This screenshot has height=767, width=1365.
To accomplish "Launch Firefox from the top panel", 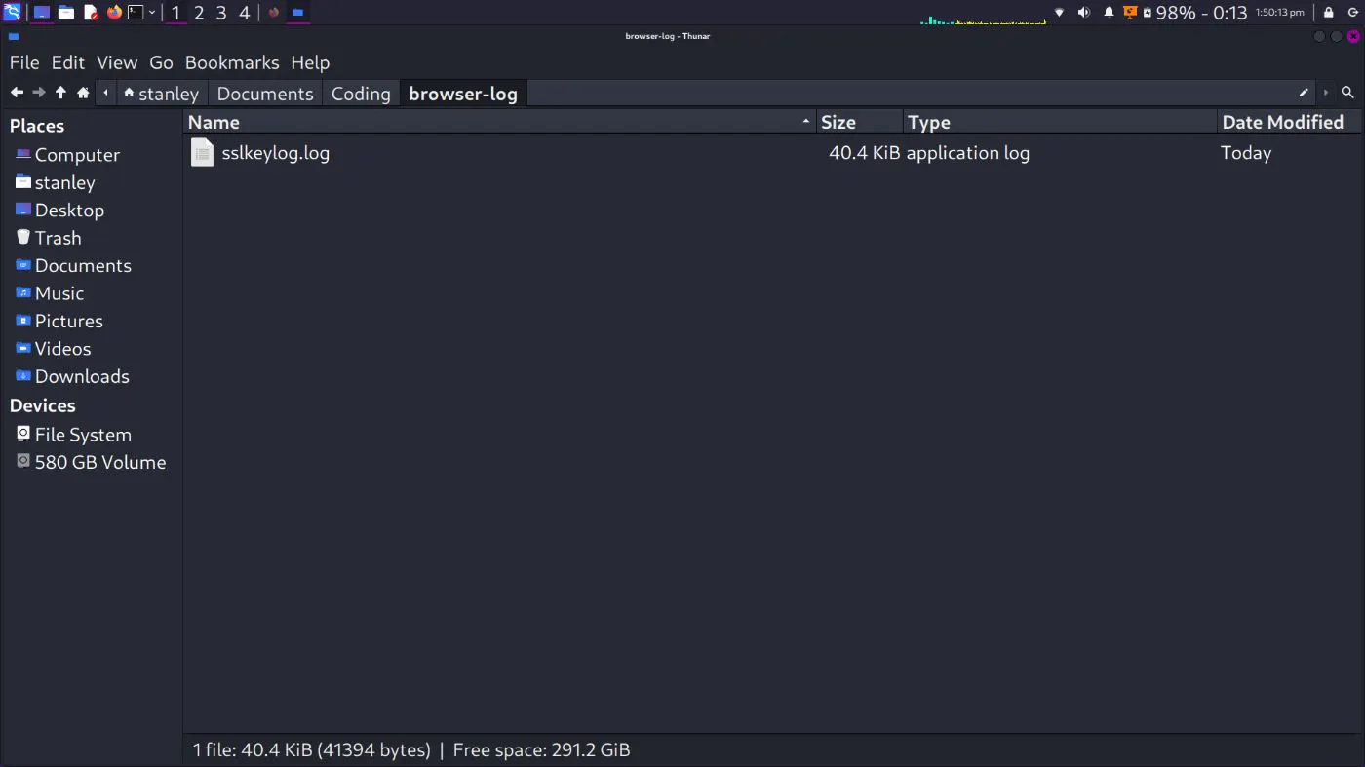I will click(112, 12).
